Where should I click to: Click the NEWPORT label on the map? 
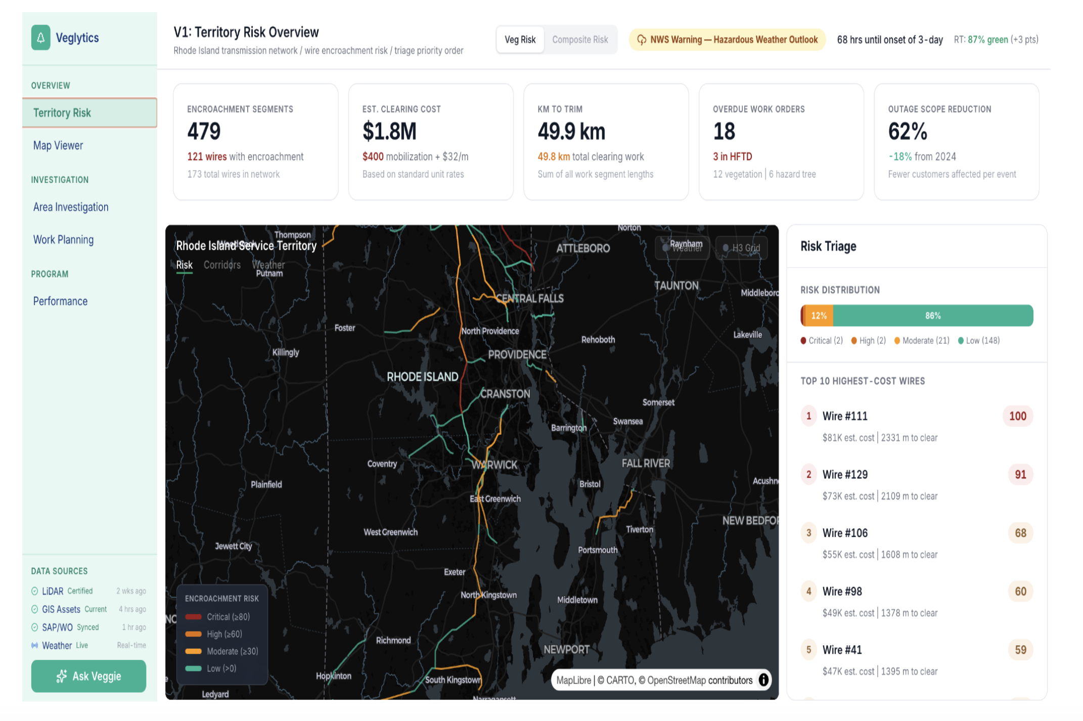pos(566,650)
